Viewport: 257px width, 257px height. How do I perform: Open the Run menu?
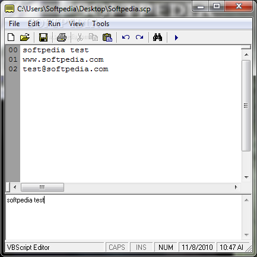[54, 24]
